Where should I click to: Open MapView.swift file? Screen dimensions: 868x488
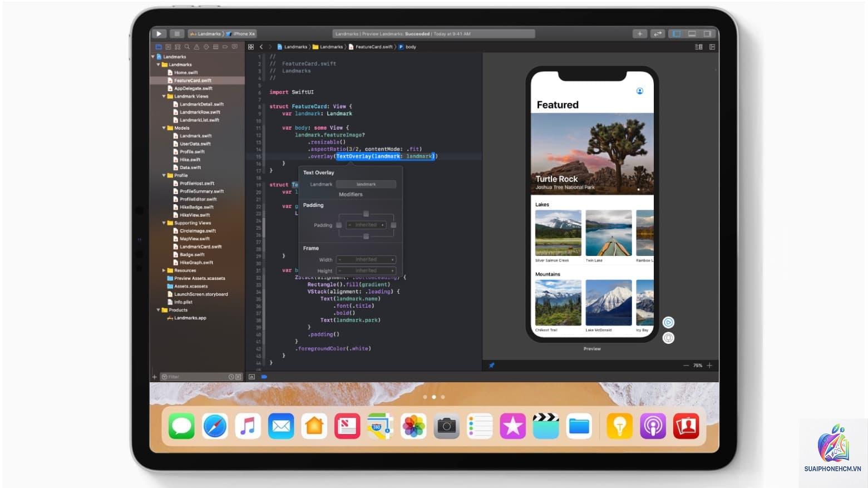pos(192,239)
